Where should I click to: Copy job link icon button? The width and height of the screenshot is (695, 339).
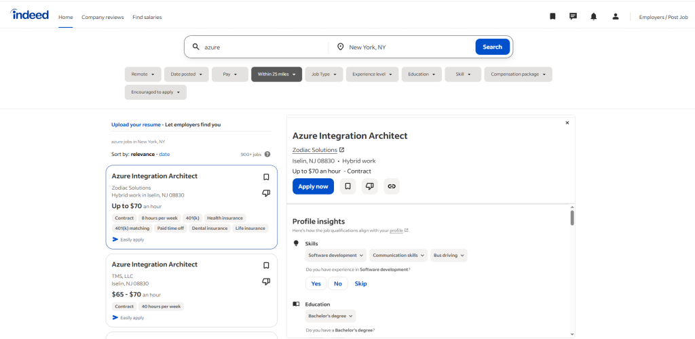coord(392,186)
